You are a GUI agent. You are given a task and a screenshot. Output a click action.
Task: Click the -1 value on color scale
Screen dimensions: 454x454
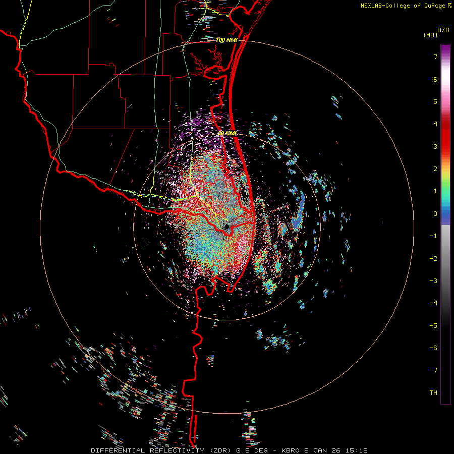tap(433, 236)
